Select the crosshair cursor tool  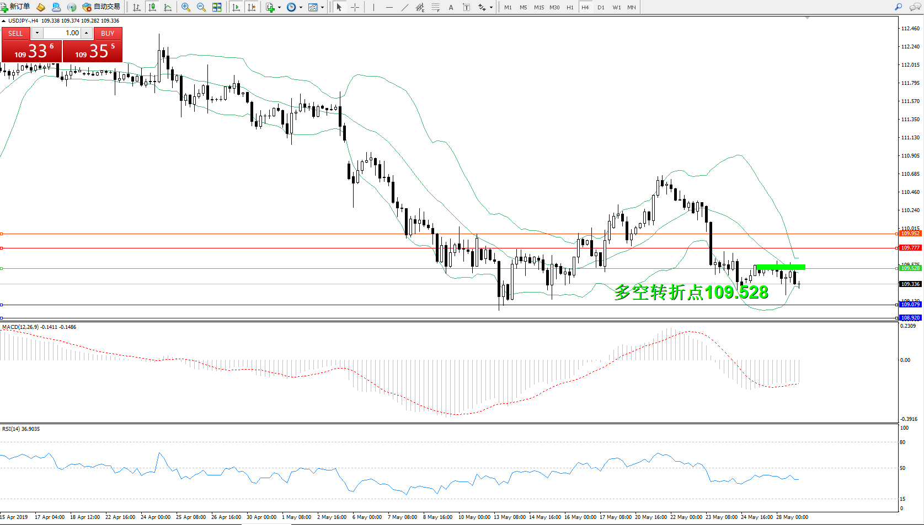(x=355, y=7)
